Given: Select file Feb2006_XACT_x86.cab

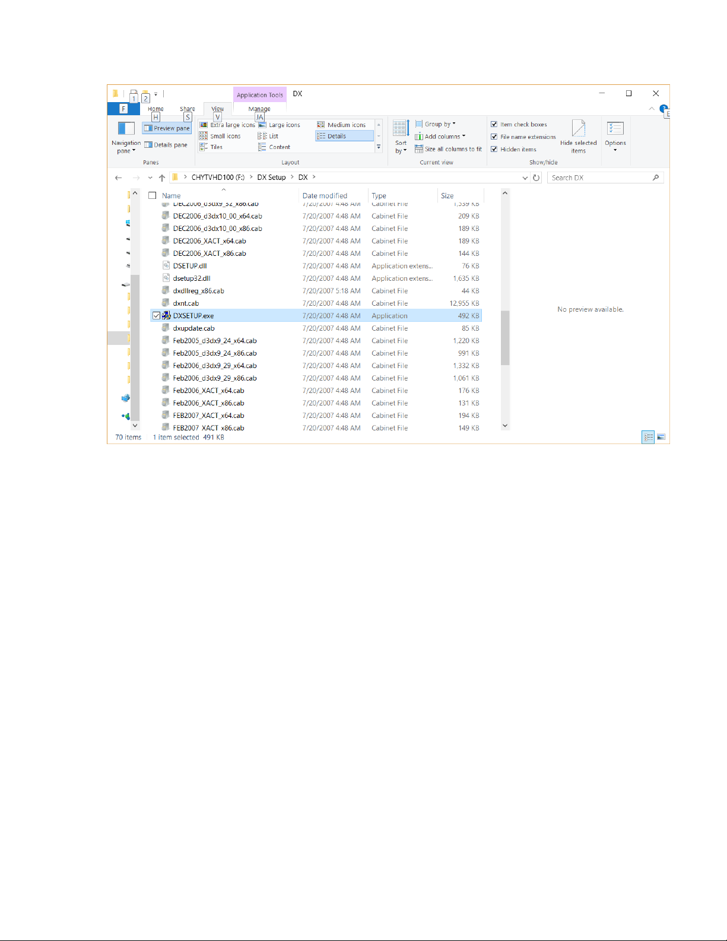Looking at the screenshot, I should click(x=208, y=403).
